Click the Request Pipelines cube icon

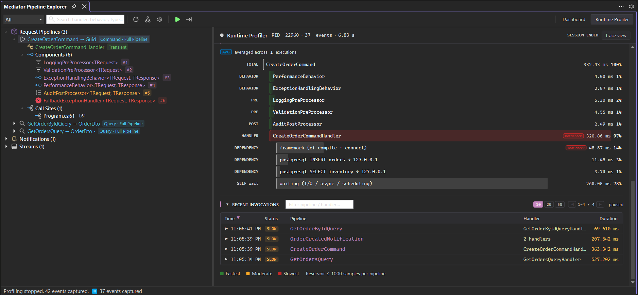(14, 32)
